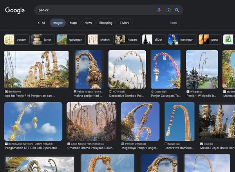This screenshot has height=172, width=235.
Task: Click the Good News From Indonesia favicon
Action: [x=69, y=144]
